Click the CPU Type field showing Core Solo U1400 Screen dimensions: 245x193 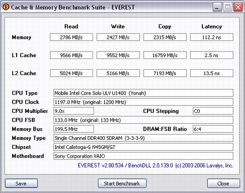pyautogui.click(x=143, y=93)
